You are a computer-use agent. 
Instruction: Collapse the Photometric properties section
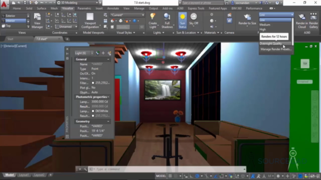pyautogui.click(x=108, y=97)
